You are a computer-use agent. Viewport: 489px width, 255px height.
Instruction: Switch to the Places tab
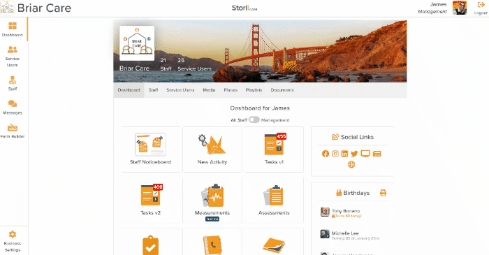[x=231, y=90]
